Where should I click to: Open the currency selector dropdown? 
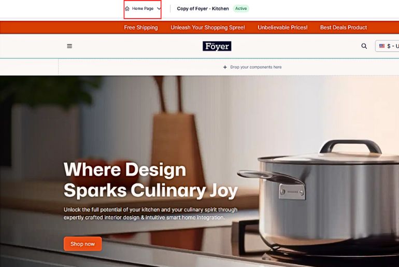pos(387,46)
